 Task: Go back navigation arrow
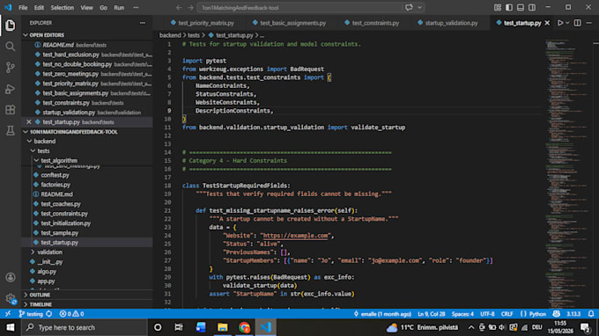(179, 8)
